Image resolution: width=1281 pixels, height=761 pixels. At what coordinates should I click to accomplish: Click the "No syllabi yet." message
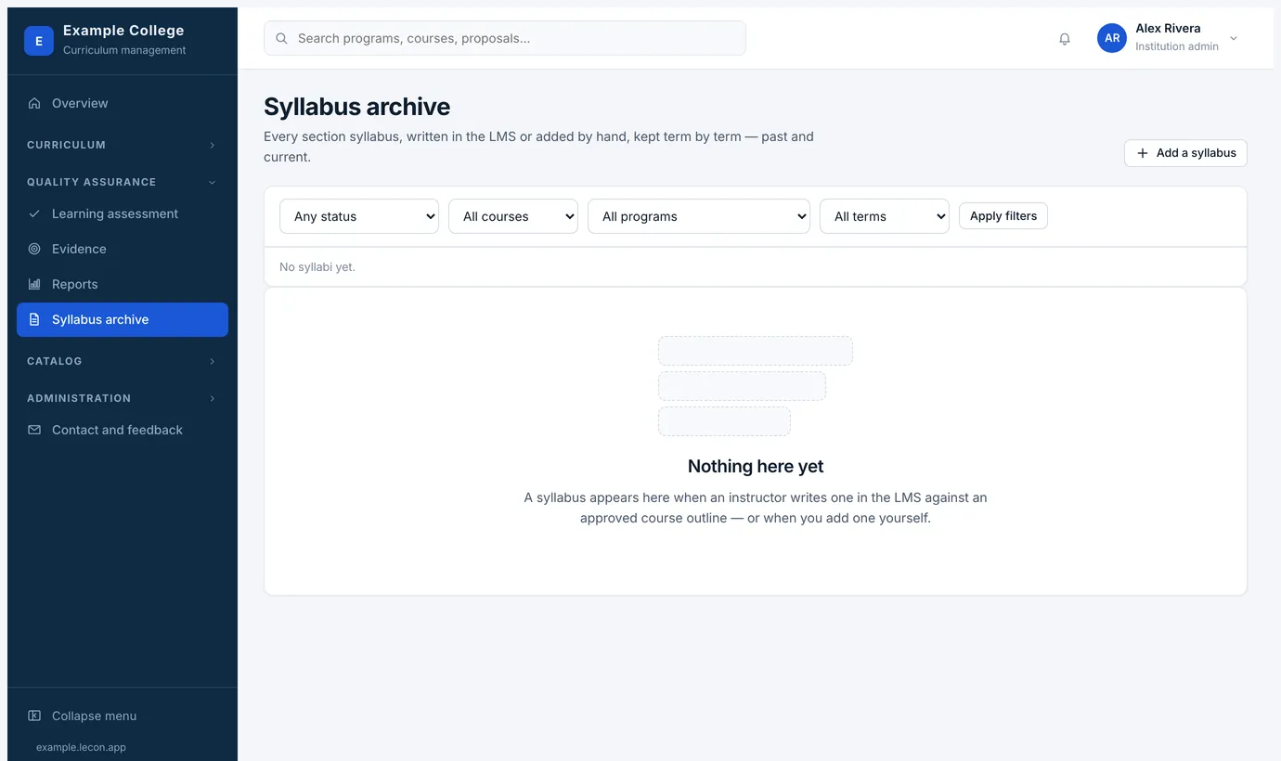pos(317,267)
